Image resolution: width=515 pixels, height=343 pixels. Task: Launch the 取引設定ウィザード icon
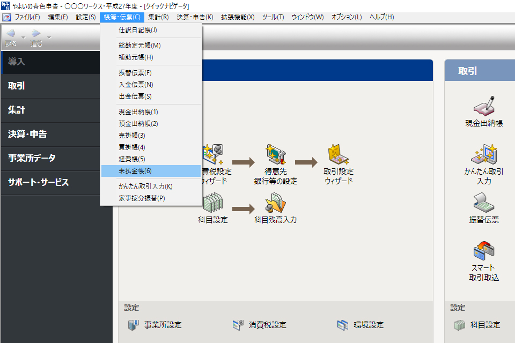[x=339, y=154]
